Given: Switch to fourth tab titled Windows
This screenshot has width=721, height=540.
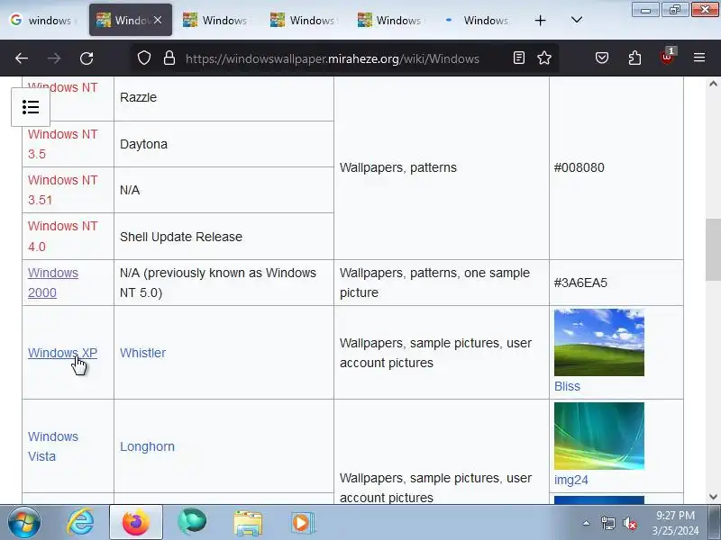Looking at the screenshot, I should coord(303,20).
